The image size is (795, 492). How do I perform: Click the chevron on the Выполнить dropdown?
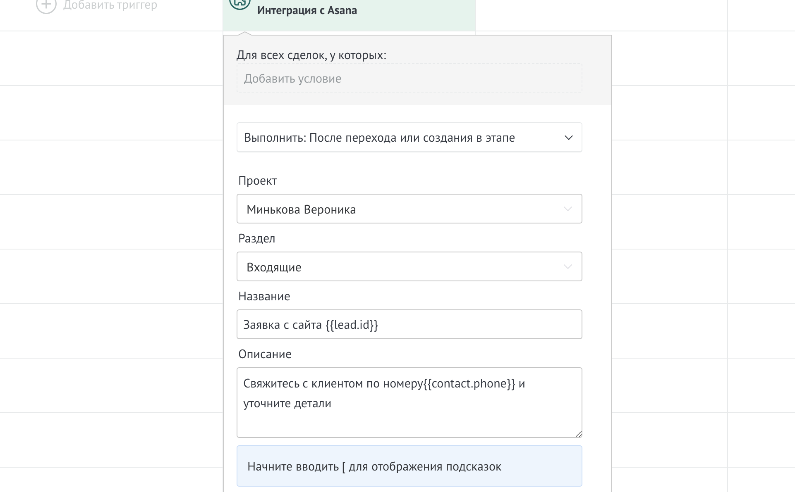(569, 137)
